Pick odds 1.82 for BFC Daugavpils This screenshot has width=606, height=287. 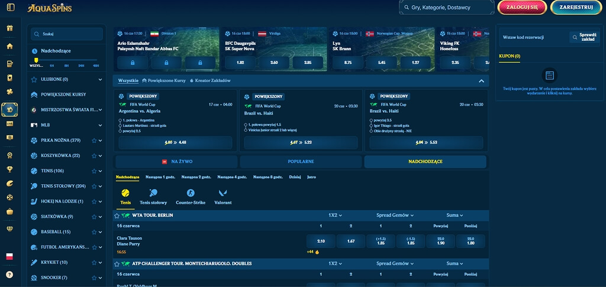[240, 63]
